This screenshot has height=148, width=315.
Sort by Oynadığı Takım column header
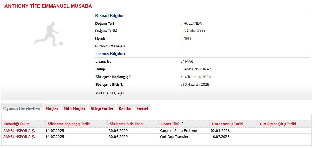tap(17, 124)
